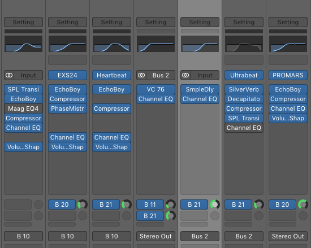Open the PROMARS instrument slot
This screenshot has width=311, height=248.
pos(288,75)
